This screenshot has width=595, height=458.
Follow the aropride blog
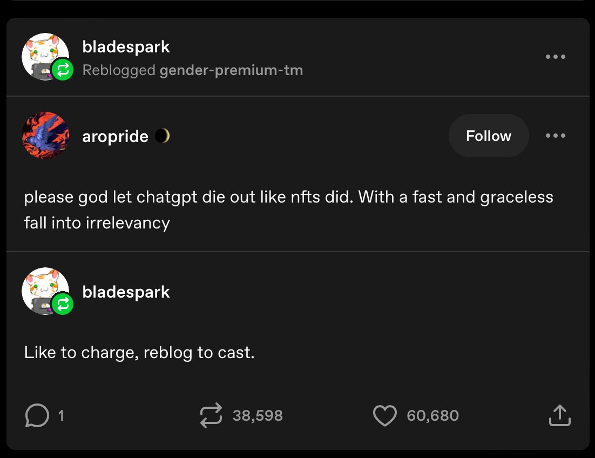click(488, 136)
